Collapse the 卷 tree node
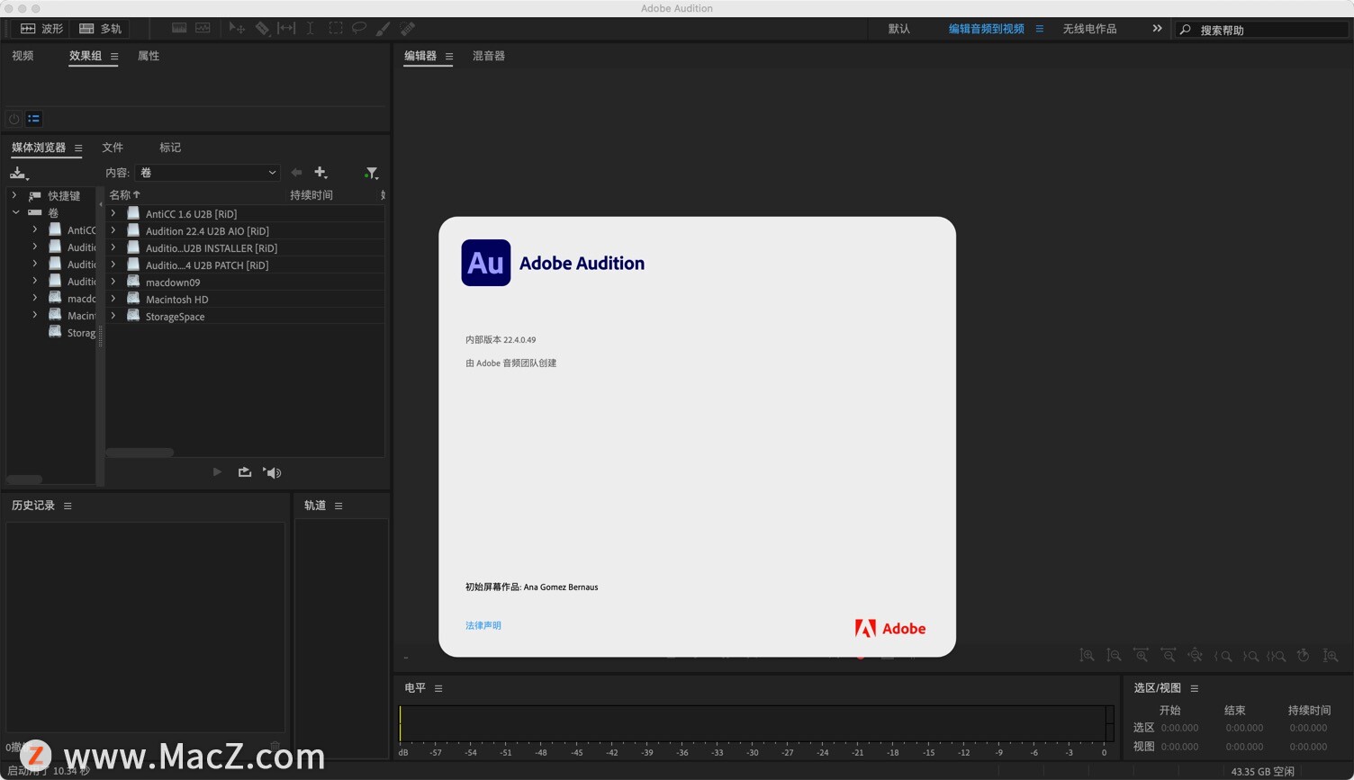Screen dimensions: 1354x780 coord(15,212)
